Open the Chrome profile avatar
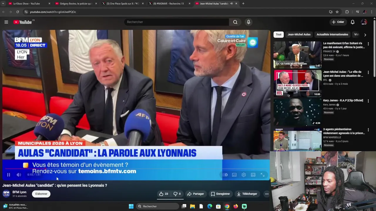 coord(365,12)
